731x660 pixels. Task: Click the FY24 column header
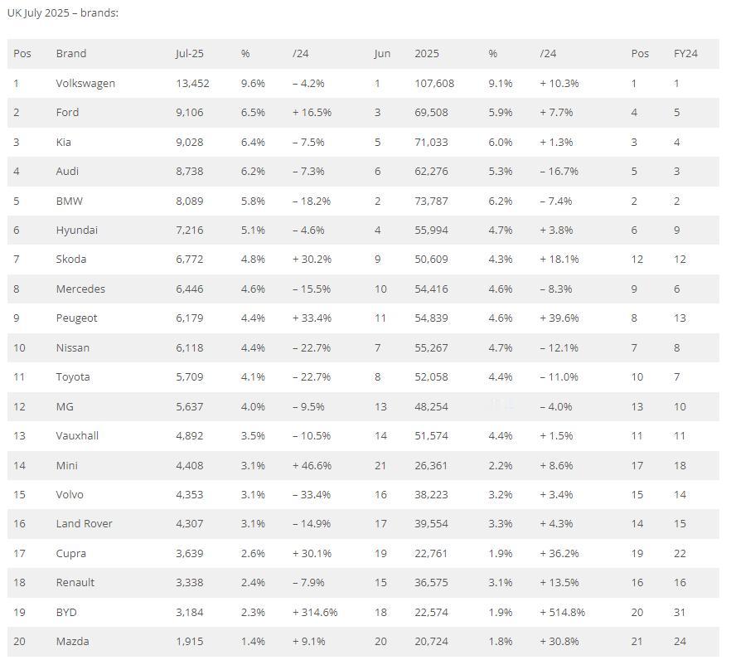point(685,53)
